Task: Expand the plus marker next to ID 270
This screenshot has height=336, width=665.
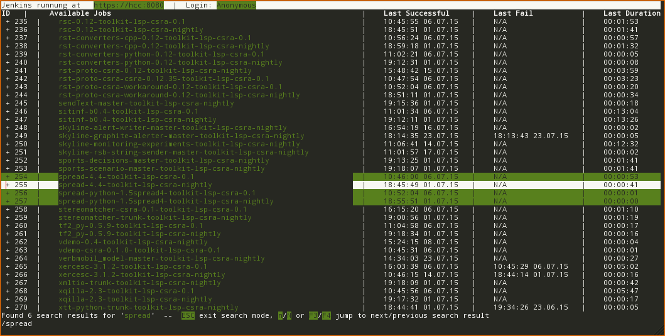Action: click(8, 308)
